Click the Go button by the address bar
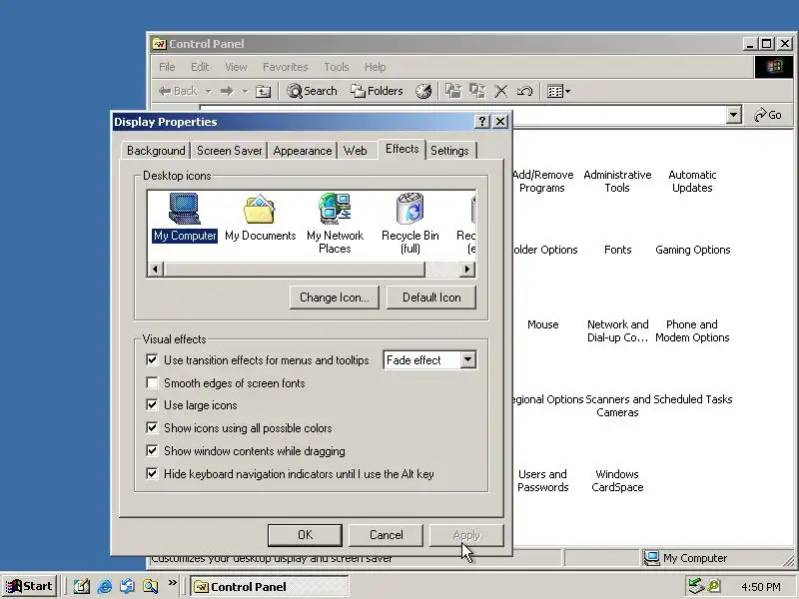 coord(768,115)
